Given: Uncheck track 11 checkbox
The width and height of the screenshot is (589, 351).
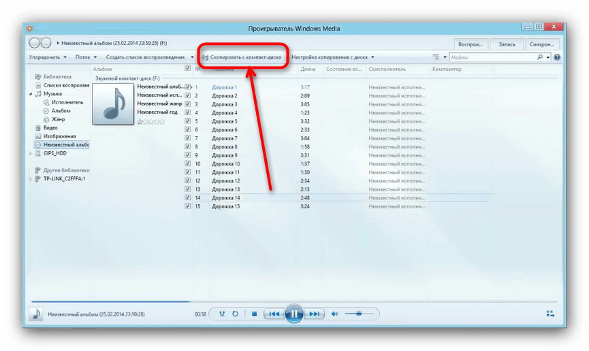Looking at the screenshot, I should [187, 172].
